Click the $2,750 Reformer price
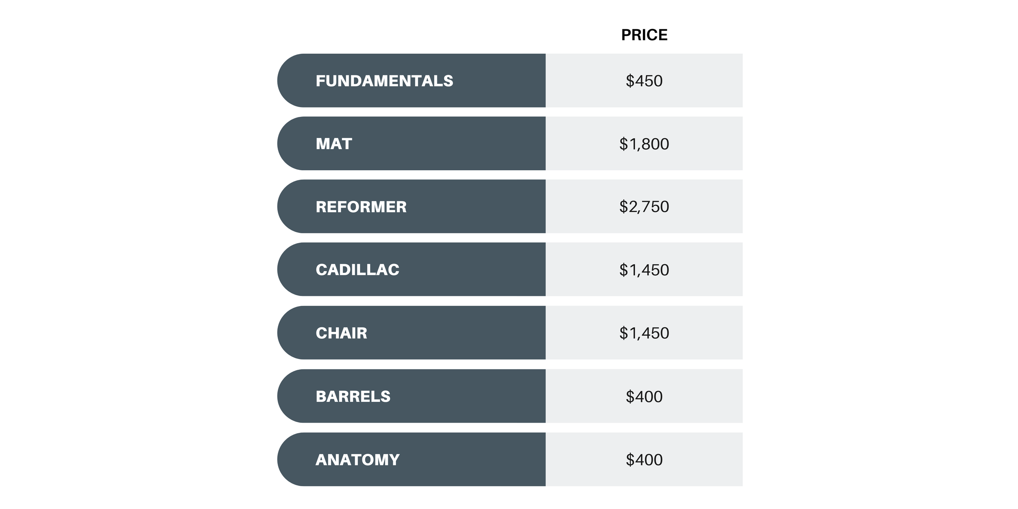This screenshot has width=1018, height=509. pyautogui.click(x=644, y=206)
